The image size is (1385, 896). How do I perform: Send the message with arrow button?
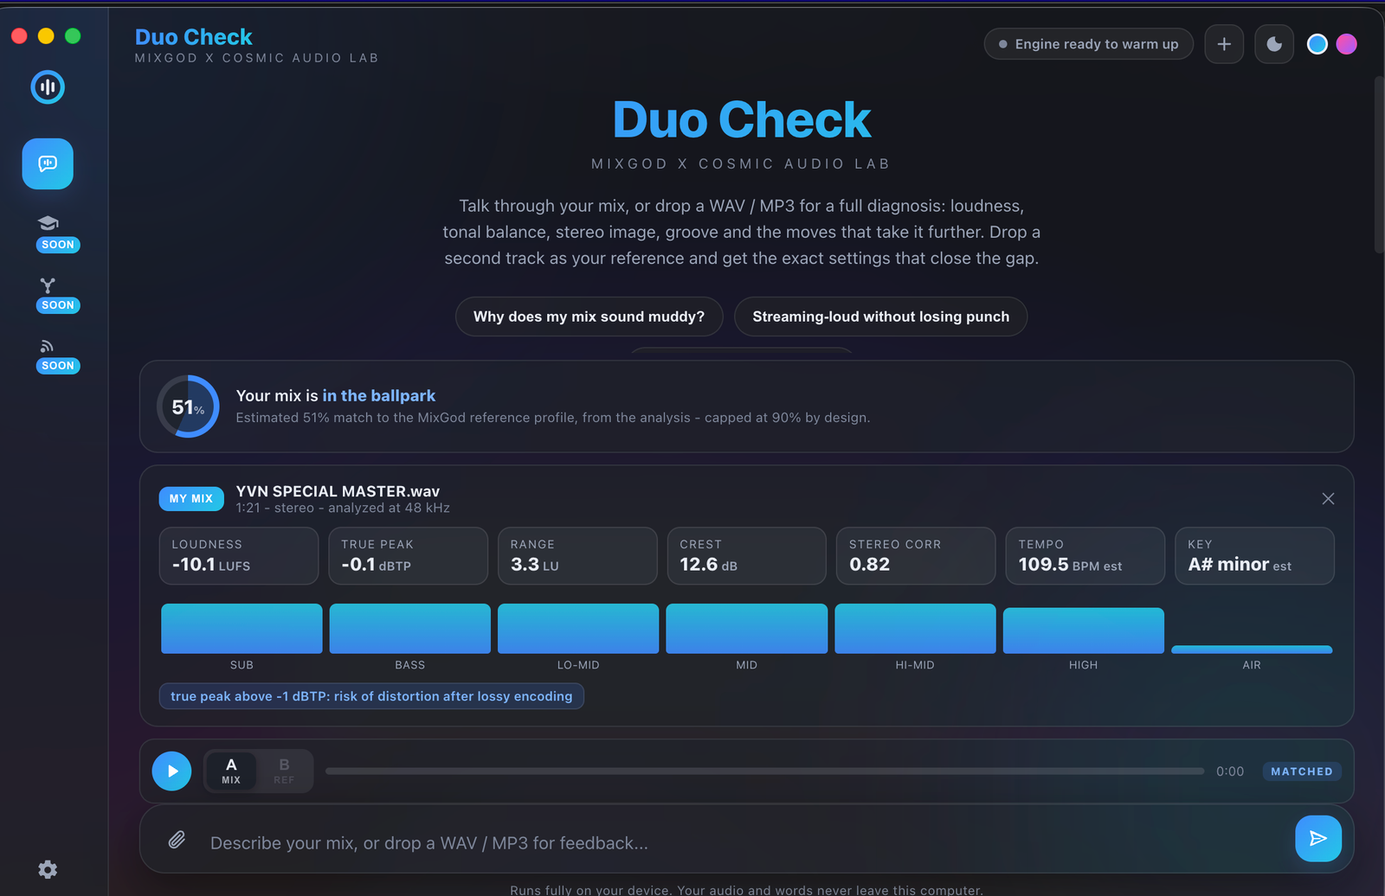tap(1317, 838)
